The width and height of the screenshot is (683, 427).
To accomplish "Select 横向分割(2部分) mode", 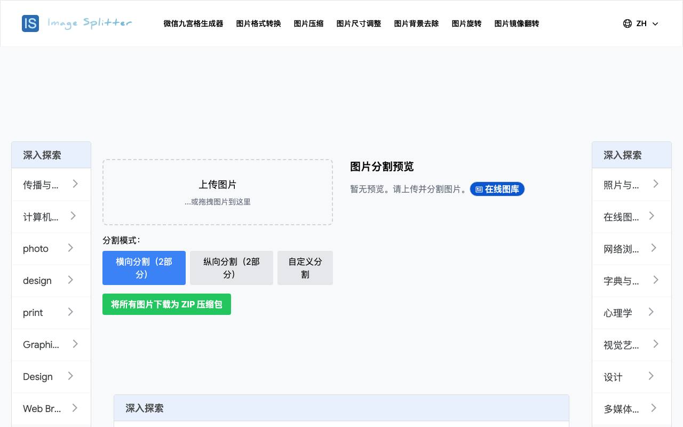I will [x=144, y=268].
